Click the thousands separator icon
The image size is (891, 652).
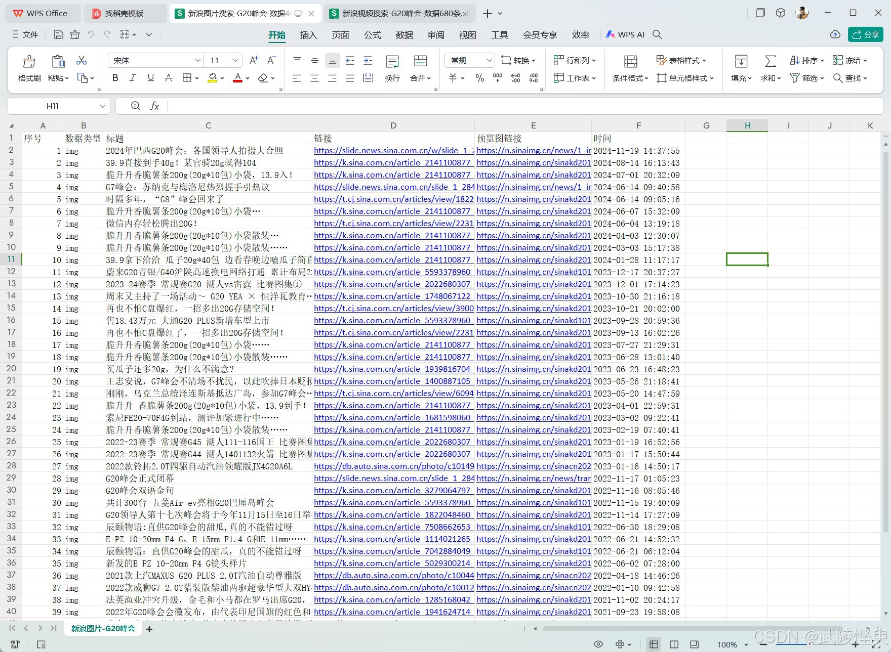[497, 78]
